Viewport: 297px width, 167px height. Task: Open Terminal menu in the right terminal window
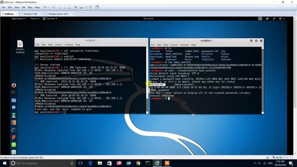point(184,45)
